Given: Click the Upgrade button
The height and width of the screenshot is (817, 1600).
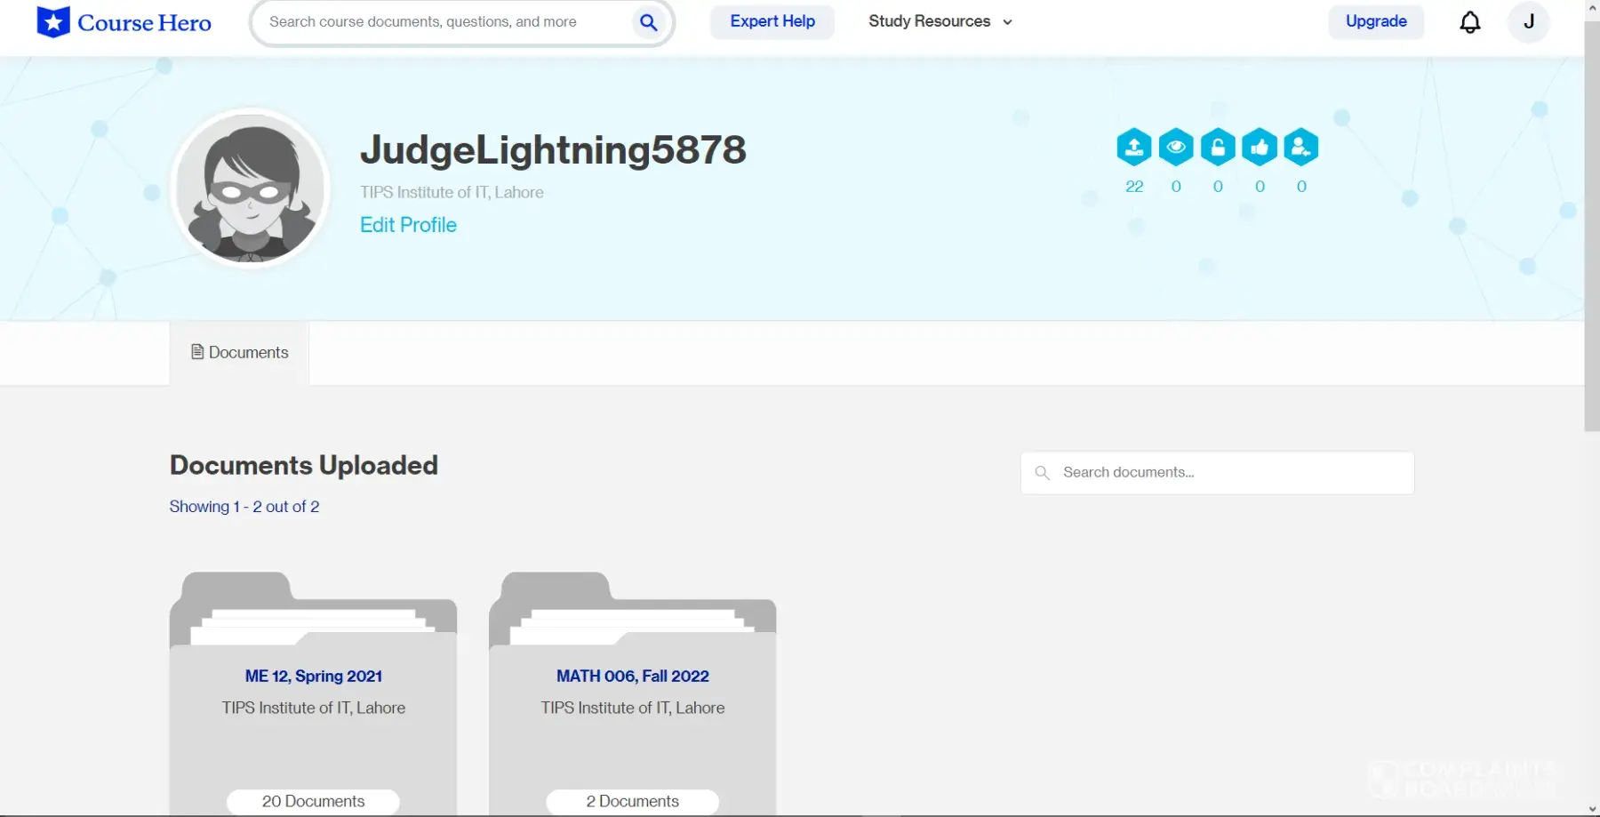Looking at the screenshot, I should (x=1375, y=21).
